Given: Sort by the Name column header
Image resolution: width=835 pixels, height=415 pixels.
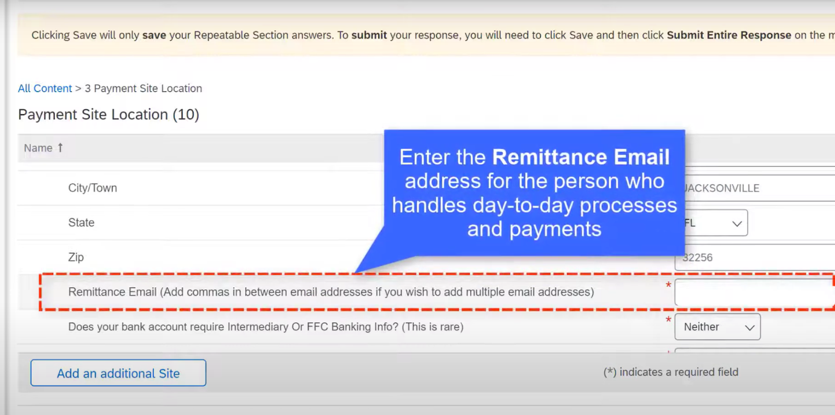Looking at the screenshot, I should (x=38, y=148).
